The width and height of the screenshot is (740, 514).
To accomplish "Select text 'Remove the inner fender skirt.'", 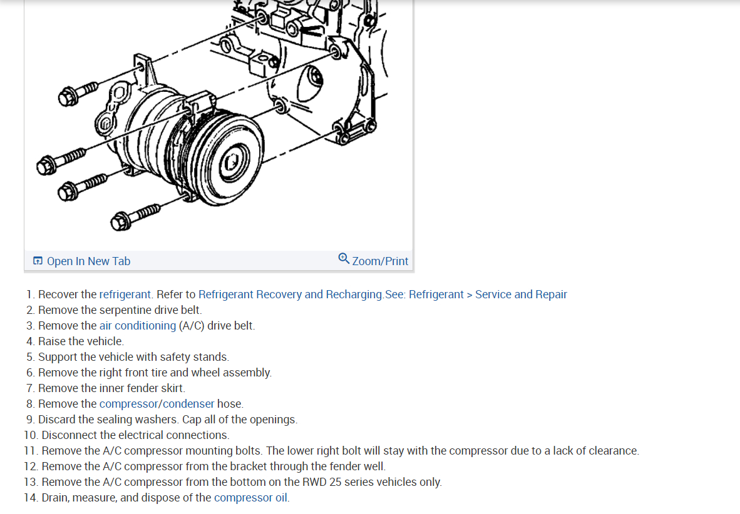I will [112, 388].
